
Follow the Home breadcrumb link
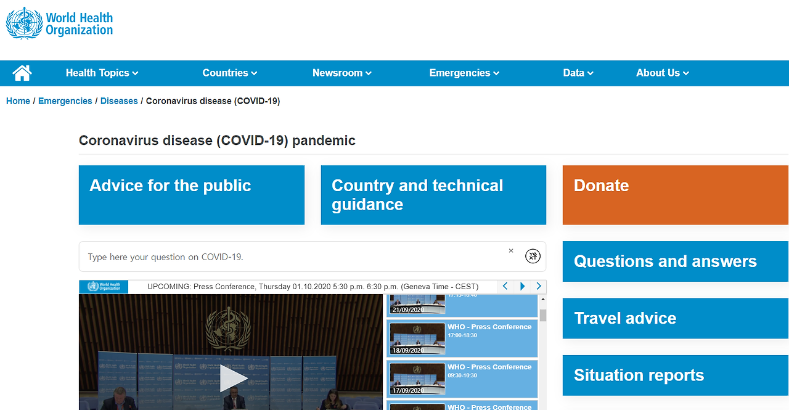pos(18,101)
